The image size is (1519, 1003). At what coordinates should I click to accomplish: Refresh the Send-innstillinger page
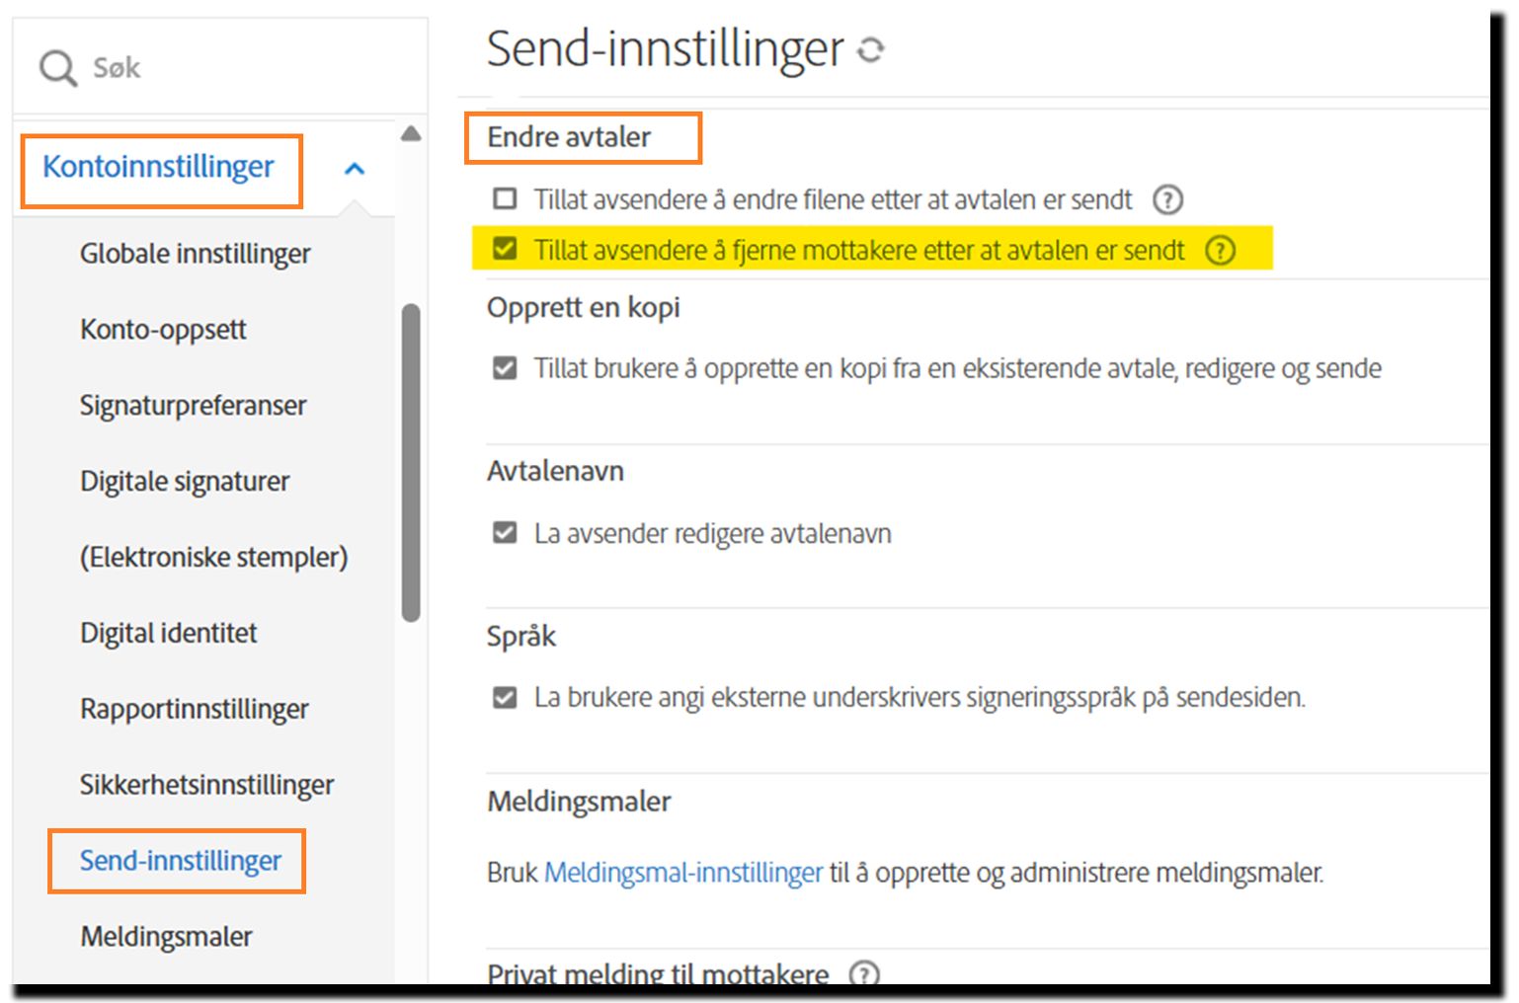pyautogui.click(x=870, y=48)
